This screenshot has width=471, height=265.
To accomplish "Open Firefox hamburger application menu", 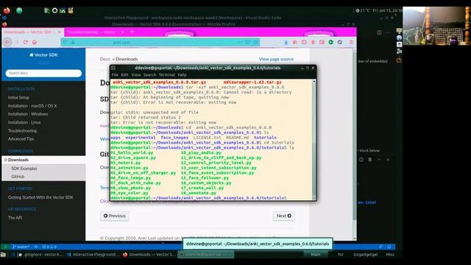I will 351,43.
